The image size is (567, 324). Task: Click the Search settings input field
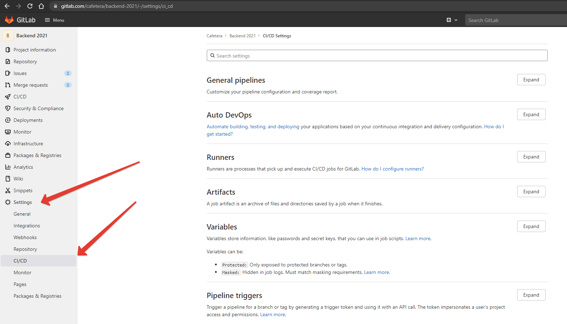pos(377,56)
